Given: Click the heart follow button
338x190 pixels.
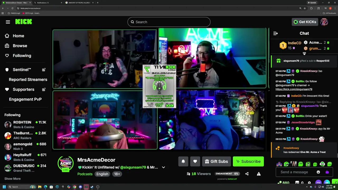Looking at the screenshot, I should click(195, 161).
